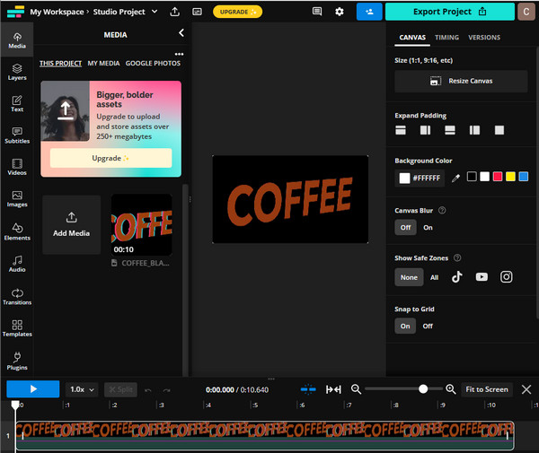Viewport: 539px width, 453px height.
Task: Open the Media sidebar tab
Action: point(17,40)
